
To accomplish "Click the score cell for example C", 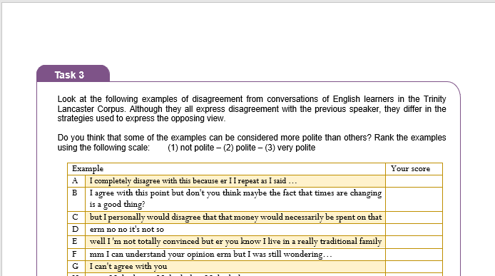I will [x=414, y=218].
